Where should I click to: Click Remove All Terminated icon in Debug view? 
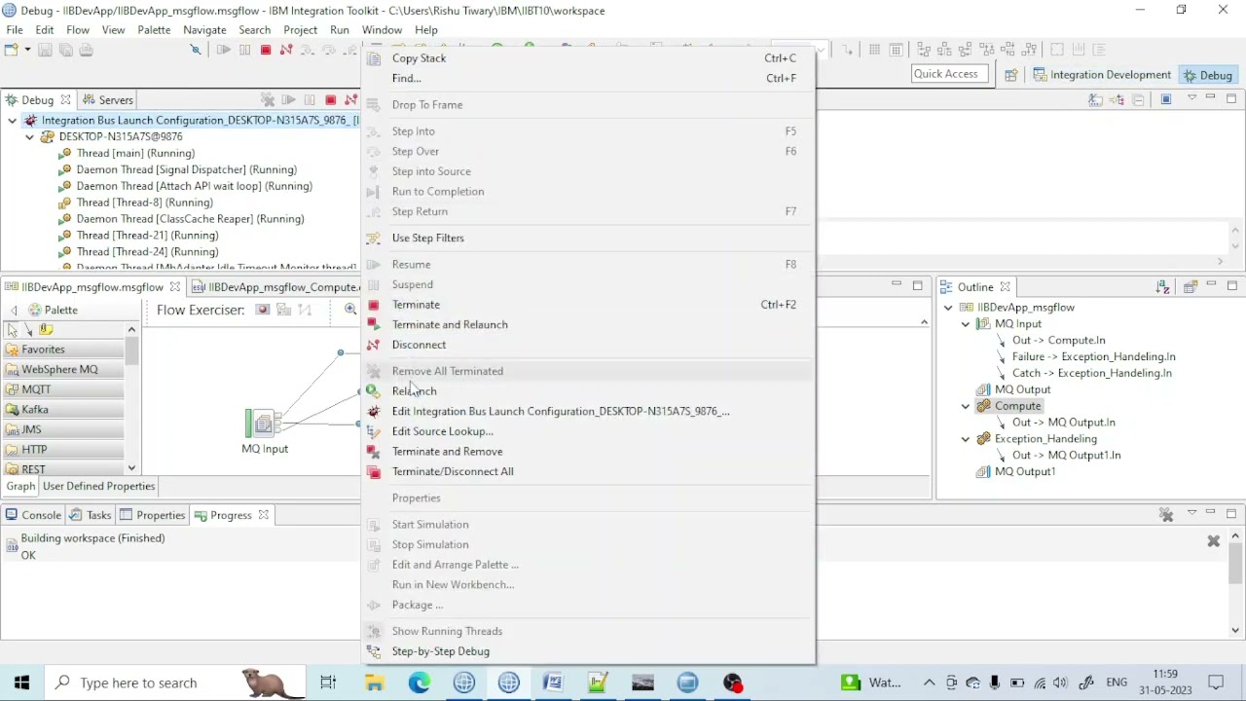(x=268, y=100)
